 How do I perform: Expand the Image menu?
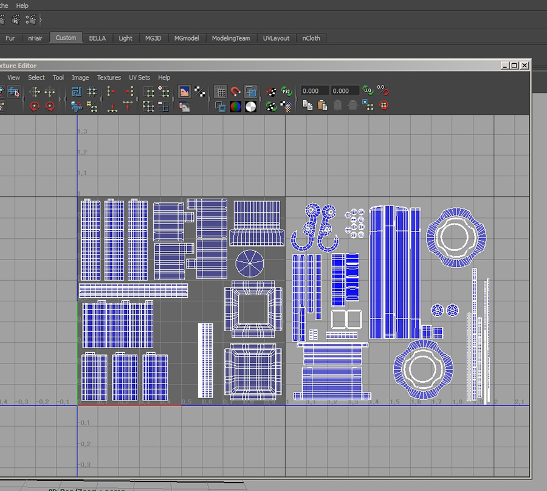80,78
